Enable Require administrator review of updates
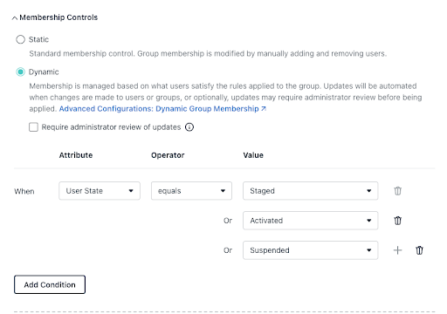 point(33,127)
